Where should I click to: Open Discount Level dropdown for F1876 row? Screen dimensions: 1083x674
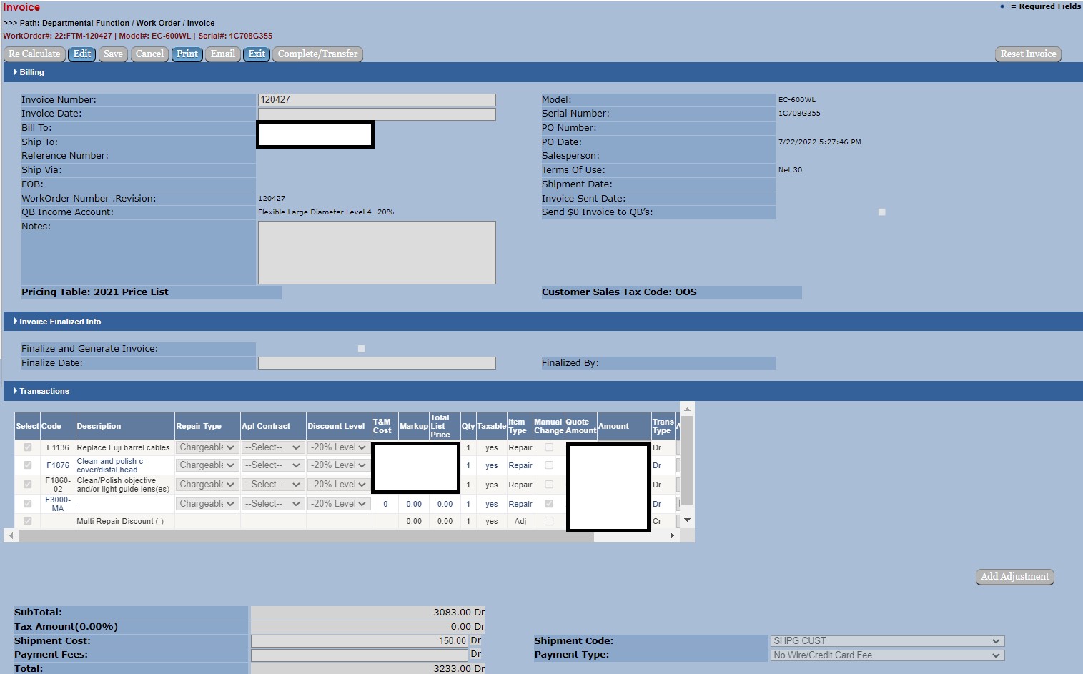coord(338,465)
